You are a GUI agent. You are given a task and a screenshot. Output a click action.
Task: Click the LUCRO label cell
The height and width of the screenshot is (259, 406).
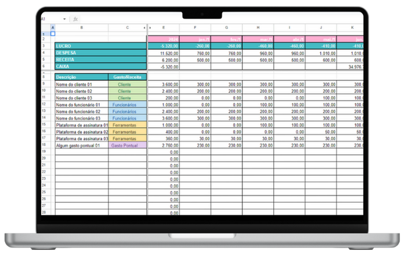click(x=101, y=46)
